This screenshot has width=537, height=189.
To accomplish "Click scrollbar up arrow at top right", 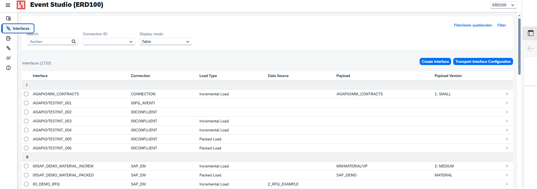I will click(519, 15).
